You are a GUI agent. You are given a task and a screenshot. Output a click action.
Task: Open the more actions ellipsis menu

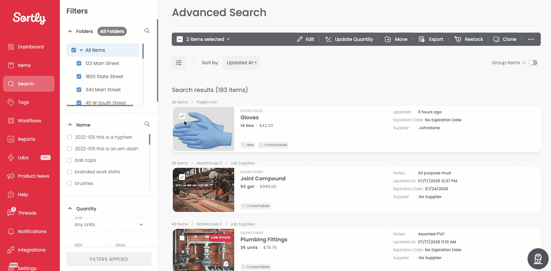531,39
